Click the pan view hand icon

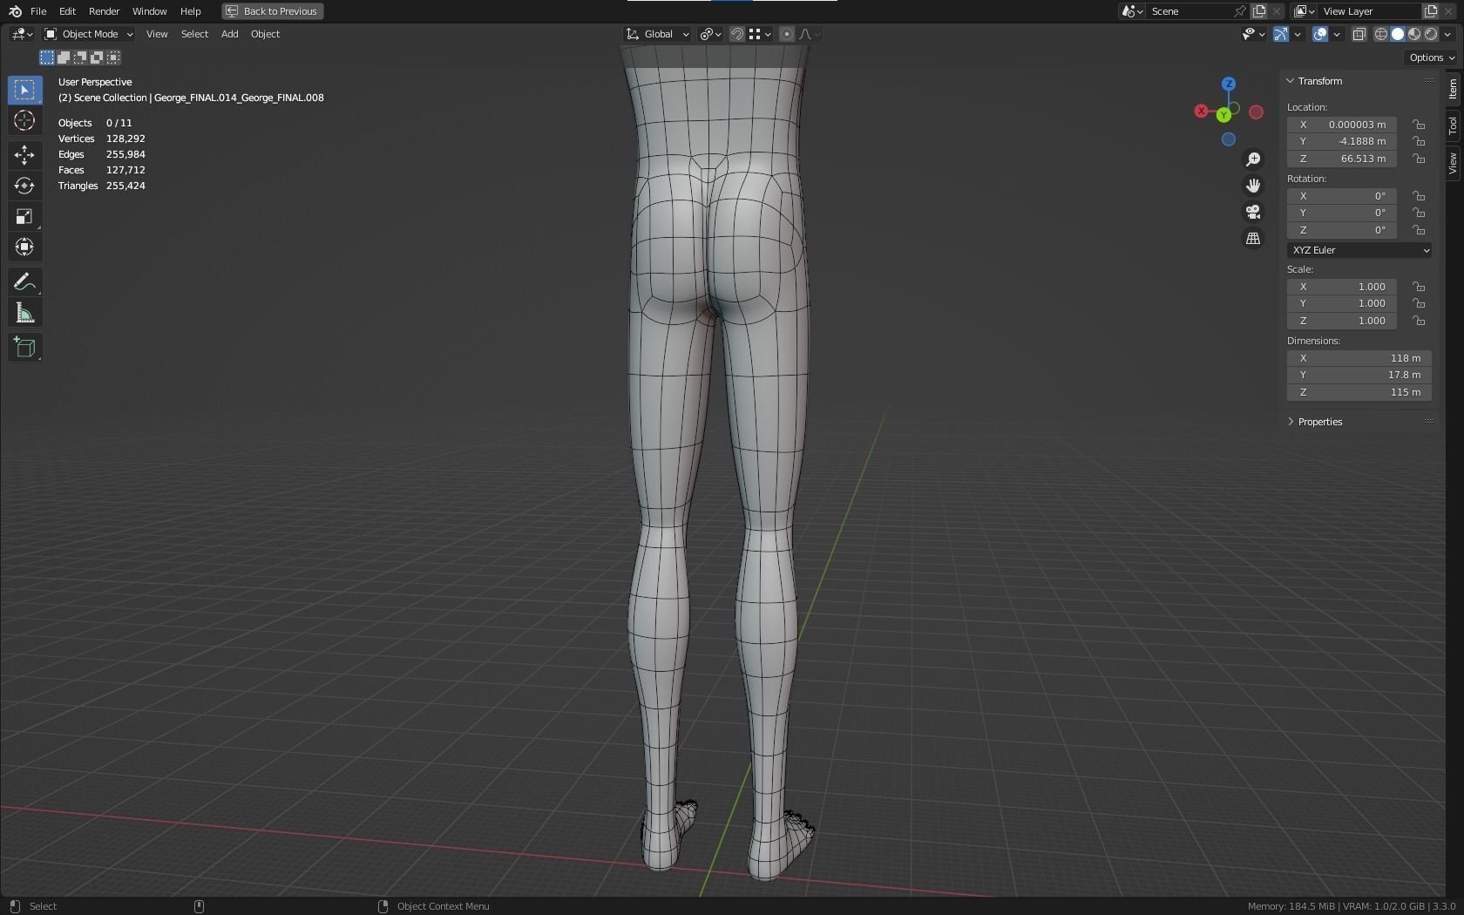1253,186
